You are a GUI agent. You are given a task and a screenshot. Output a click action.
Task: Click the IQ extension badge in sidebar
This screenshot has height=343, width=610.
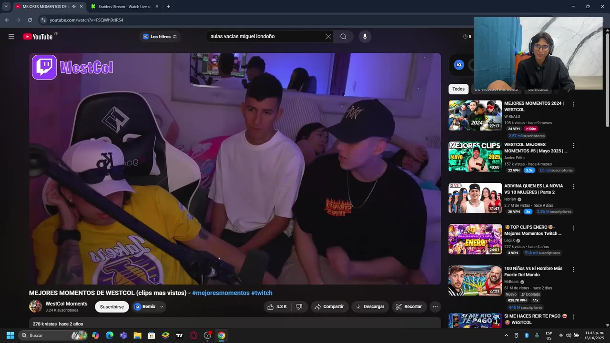click(x=459, y=65)
